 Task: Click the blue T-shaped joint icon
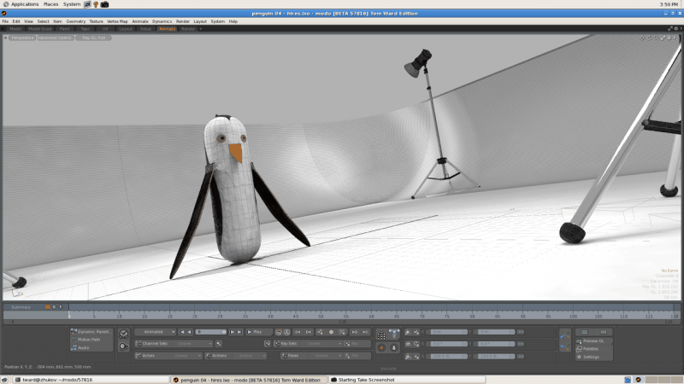[394, 334]
